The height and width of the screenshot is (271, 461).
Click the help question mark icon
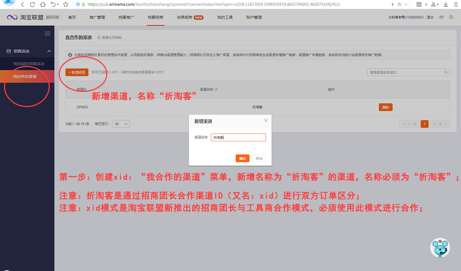(451, 17)
